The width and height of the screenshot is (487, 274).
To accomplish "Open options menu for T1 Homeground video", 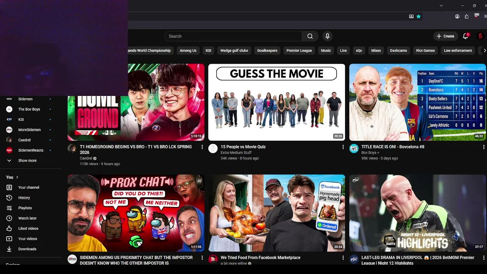I will [x=202, y=147].
